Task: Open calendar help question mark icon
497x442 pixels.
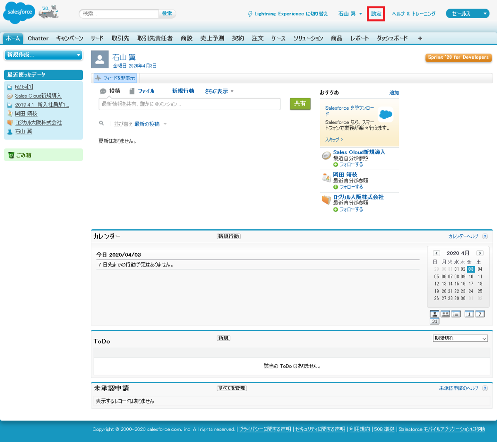Action: (x=485, y=236)
